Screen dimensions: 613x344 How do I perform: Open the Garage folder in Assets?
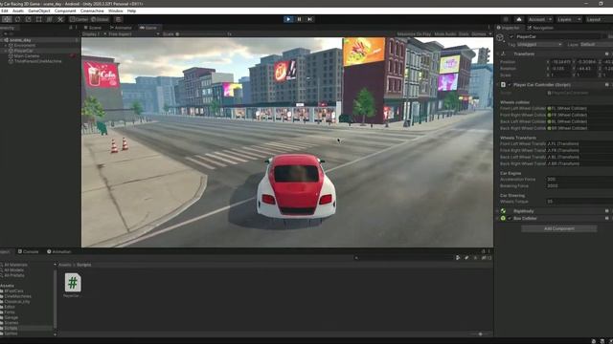click(x=11, y=317)
